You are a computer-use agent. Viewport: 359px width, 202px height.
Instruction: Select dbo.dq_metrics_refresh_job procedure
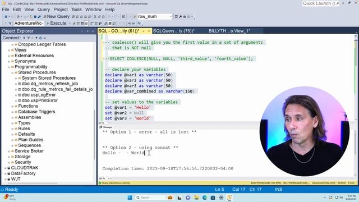50,84
